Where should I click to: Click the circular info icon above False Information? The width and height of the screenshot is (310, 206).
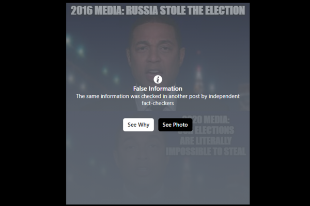pos(158,79)
